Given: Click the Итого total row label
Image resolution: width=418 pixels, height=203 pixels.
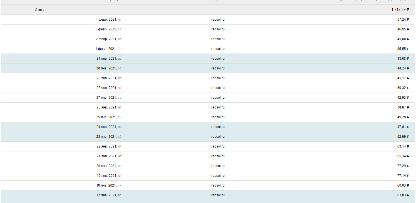Looking at the screenshot, I should click(39, 10).
